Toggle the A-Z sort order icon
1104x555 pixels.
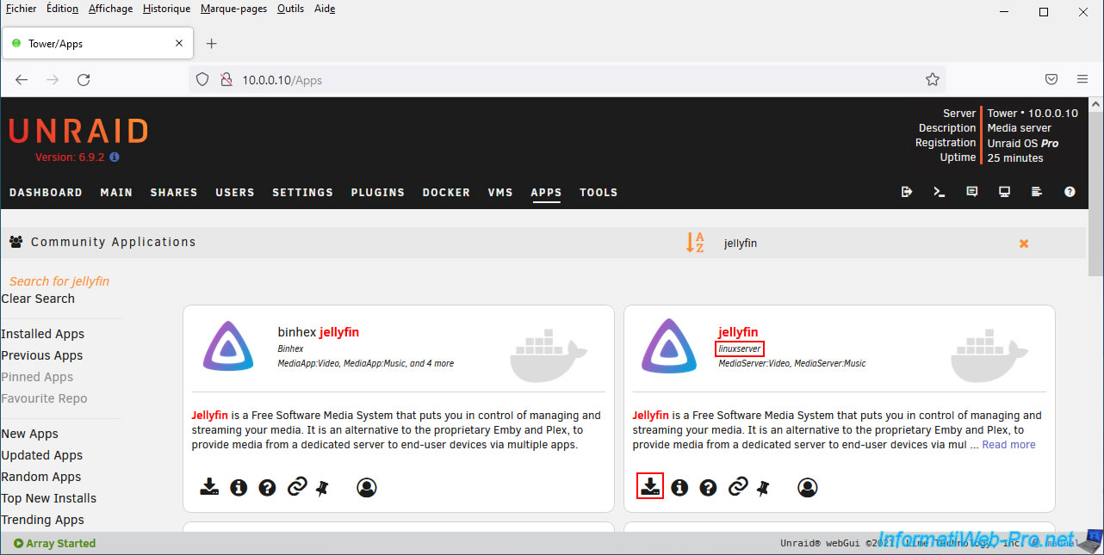[695, 243]
